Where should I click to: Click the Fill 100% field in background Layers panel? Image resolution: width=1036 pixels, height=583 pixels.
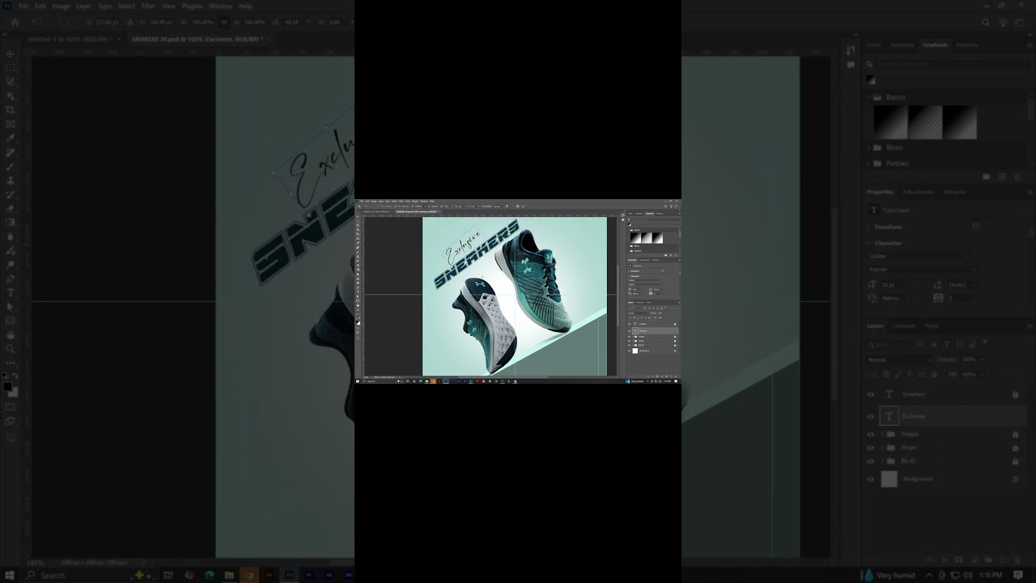tap(970, 374)
